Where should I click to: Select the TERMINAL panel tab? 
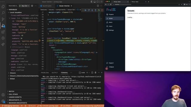[x=64, y=73]
